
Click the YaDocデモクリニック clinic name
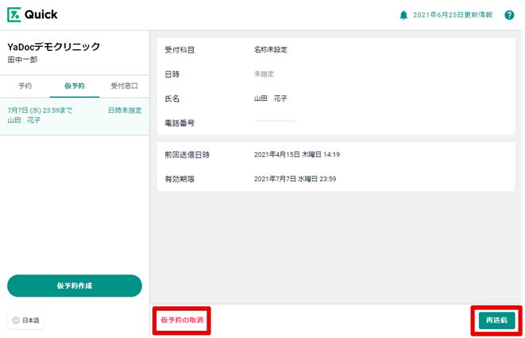[x=54, y=47]
